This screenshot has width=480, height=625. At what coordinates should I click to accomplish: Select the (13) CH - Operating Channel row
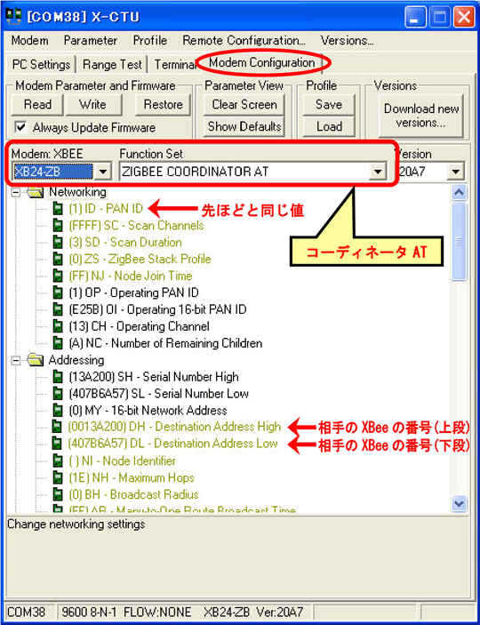[139, 326]
